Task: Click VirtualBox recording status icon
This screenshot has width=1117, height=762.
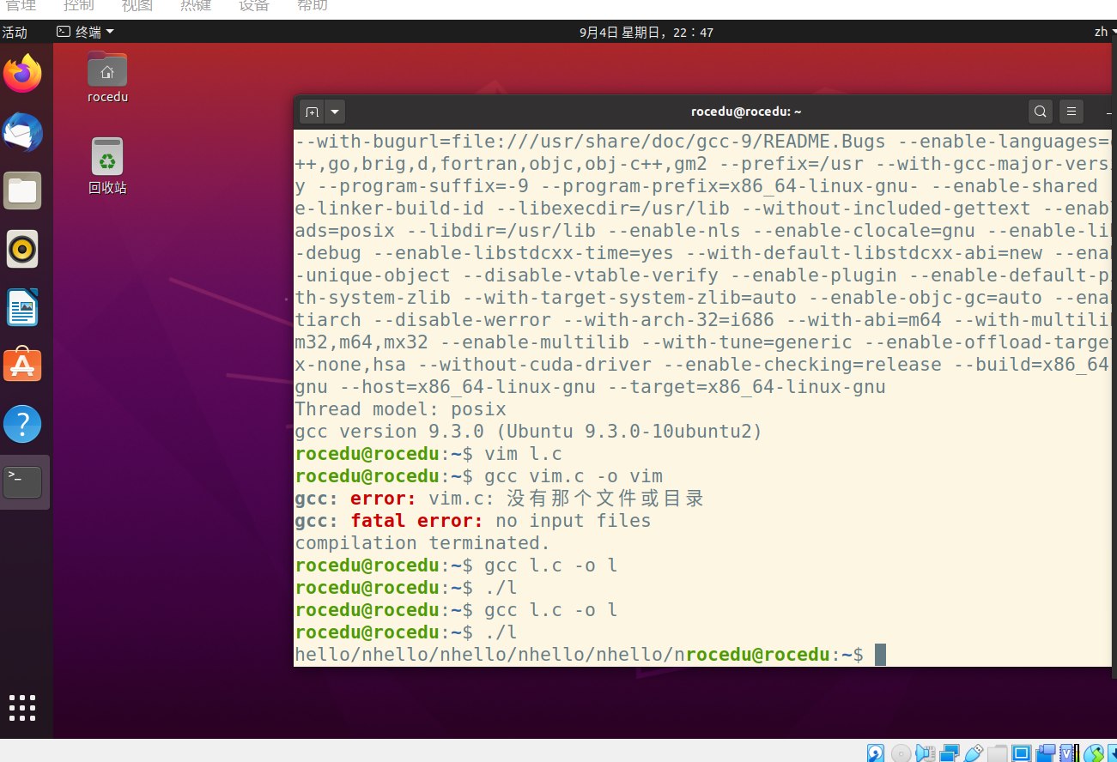Action: (1046, 753)
